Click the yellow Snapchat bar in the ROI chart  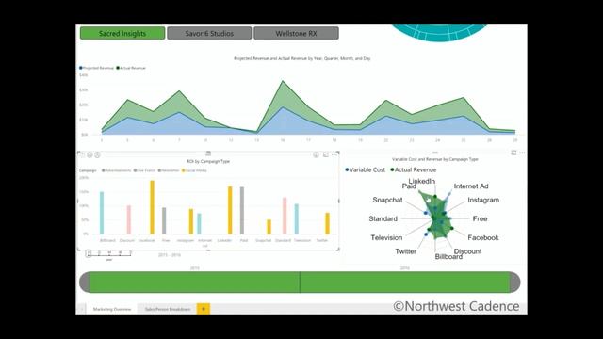click(x=269, y=227)
